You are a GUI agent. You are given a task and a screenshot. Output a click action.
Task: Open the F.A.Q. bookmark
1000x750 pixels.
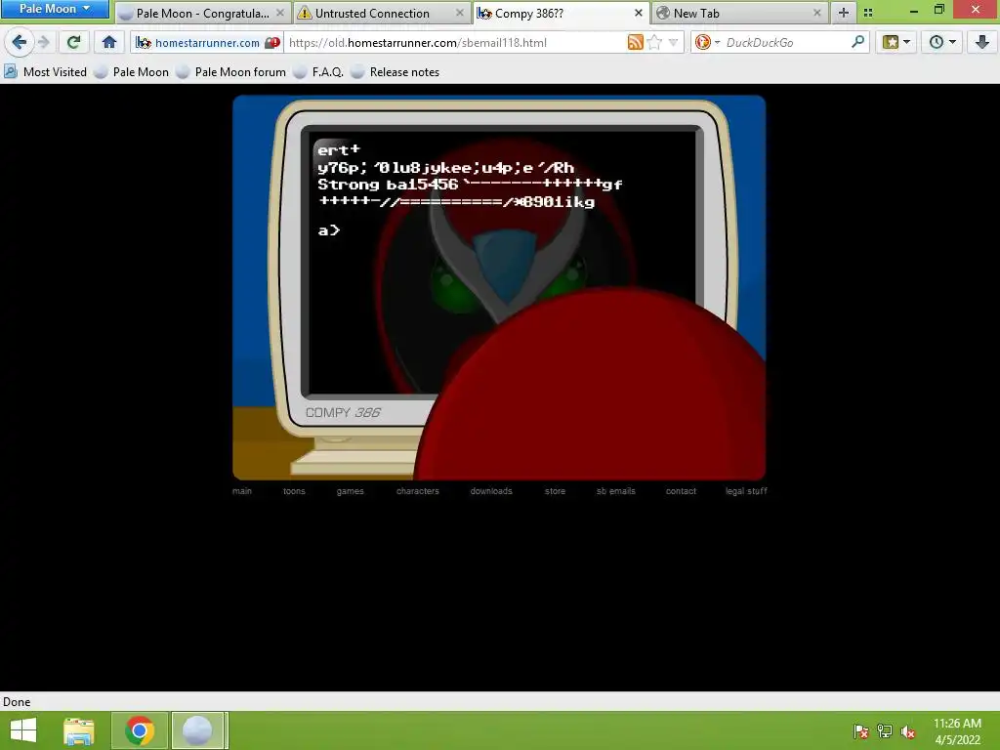tap(319, 72)
